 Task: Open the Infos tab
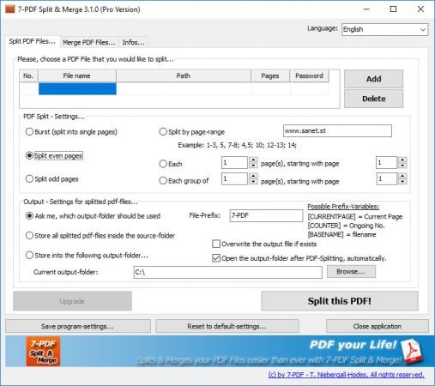tap(133, 42)
